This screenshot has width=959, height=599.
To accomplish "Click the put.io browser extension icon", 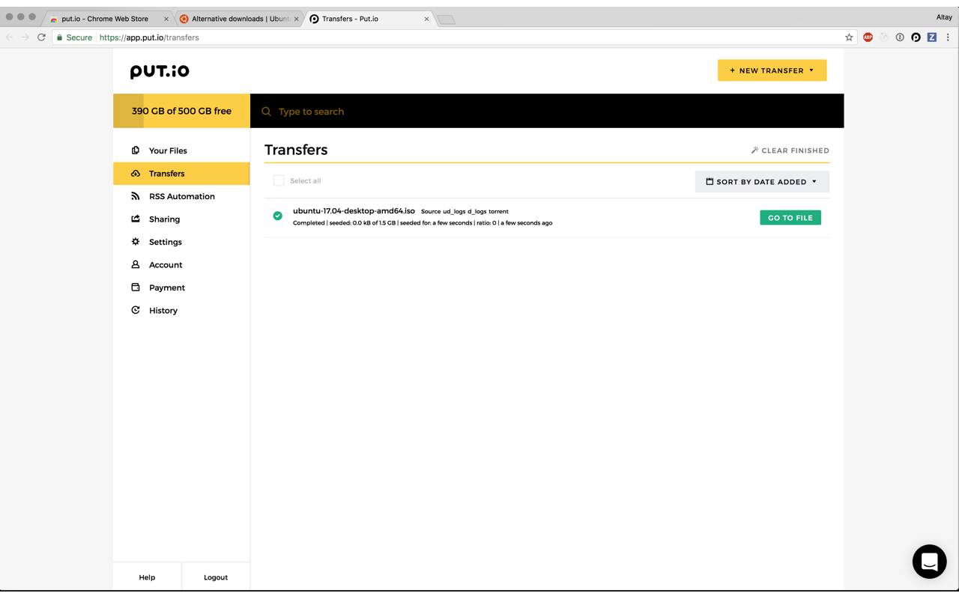I will point(916,37).
